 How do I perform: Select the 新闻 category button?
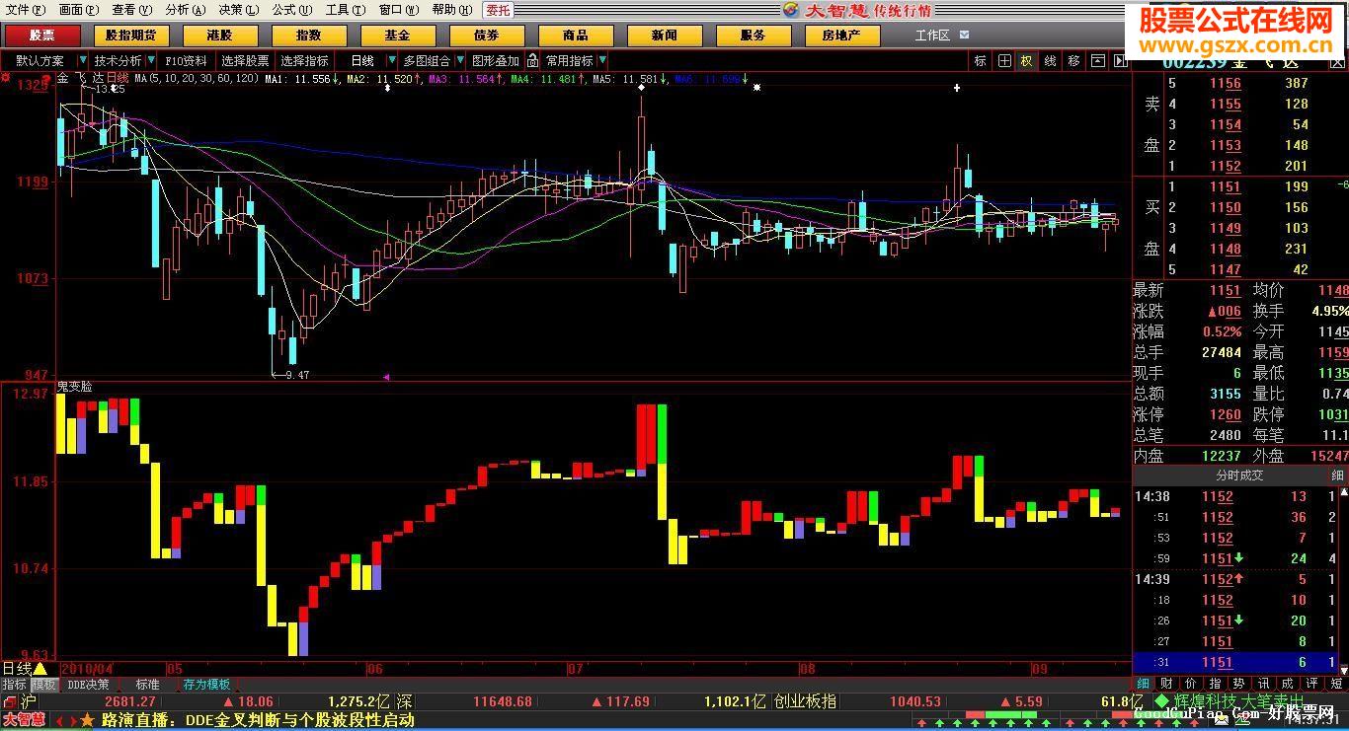pyautogui.click(x=664, y=36)
